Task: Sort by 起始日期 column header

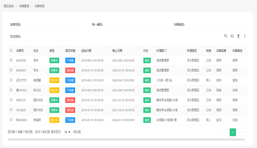Action: click(x=86, y=51)
